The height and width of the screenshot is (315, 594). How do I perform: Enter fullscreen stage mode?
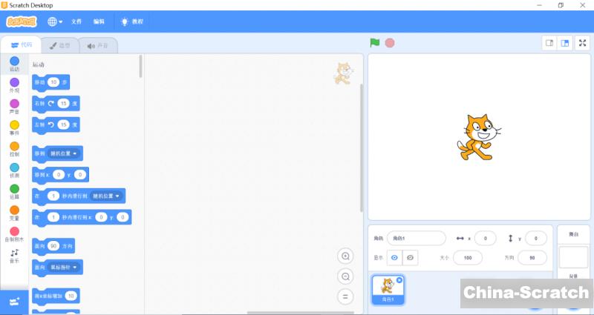click(582, 43)
